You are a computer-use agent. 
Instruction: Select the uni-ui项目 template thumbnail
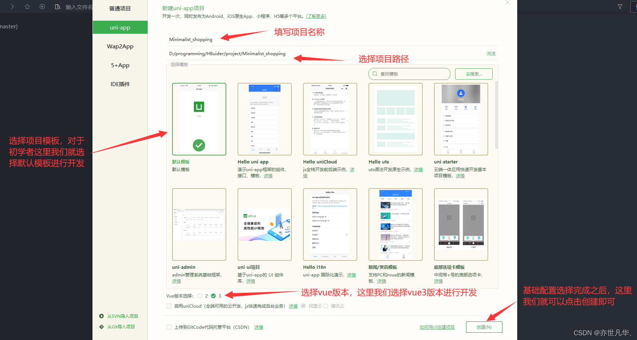click(x=264, y=224)
